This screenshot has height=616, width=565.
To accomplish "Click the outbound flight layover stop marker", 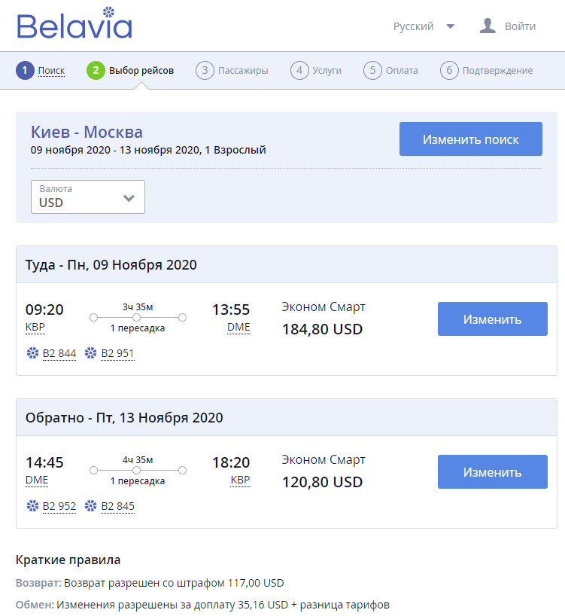I will point(136,317).
